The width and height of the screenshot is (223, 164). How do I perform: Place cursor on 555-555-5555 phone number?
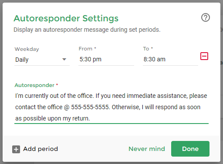click(90, 107)
